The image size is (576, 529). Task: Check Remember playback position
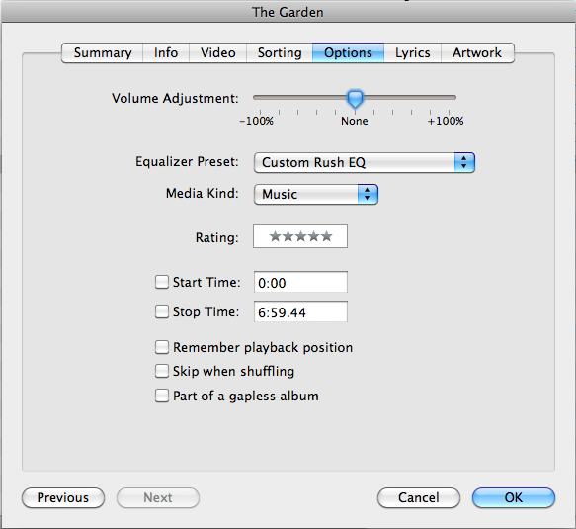(162, 347)
